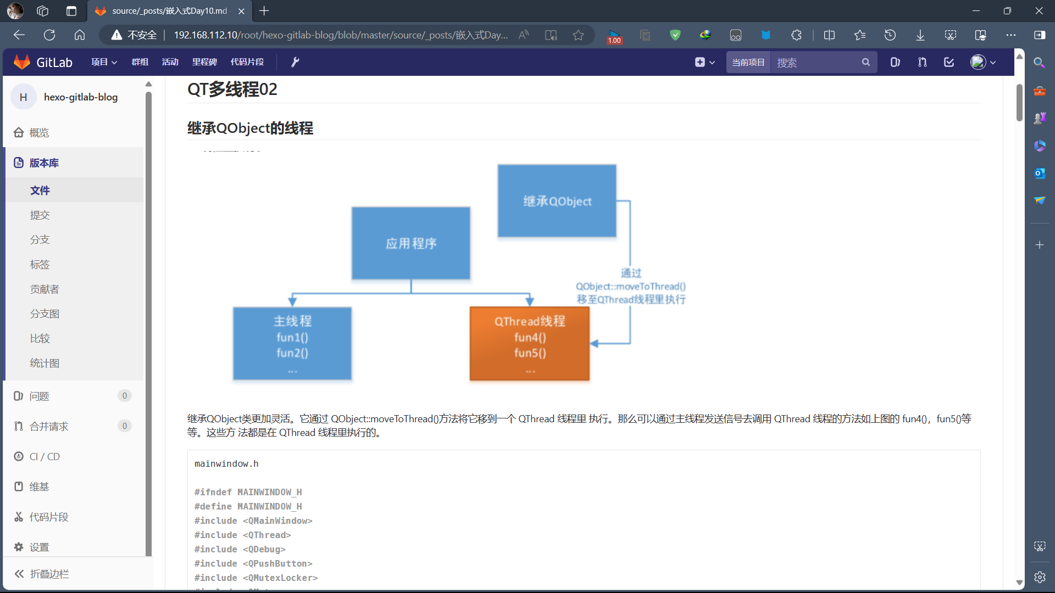Click the GitLab fox logo

22,62
